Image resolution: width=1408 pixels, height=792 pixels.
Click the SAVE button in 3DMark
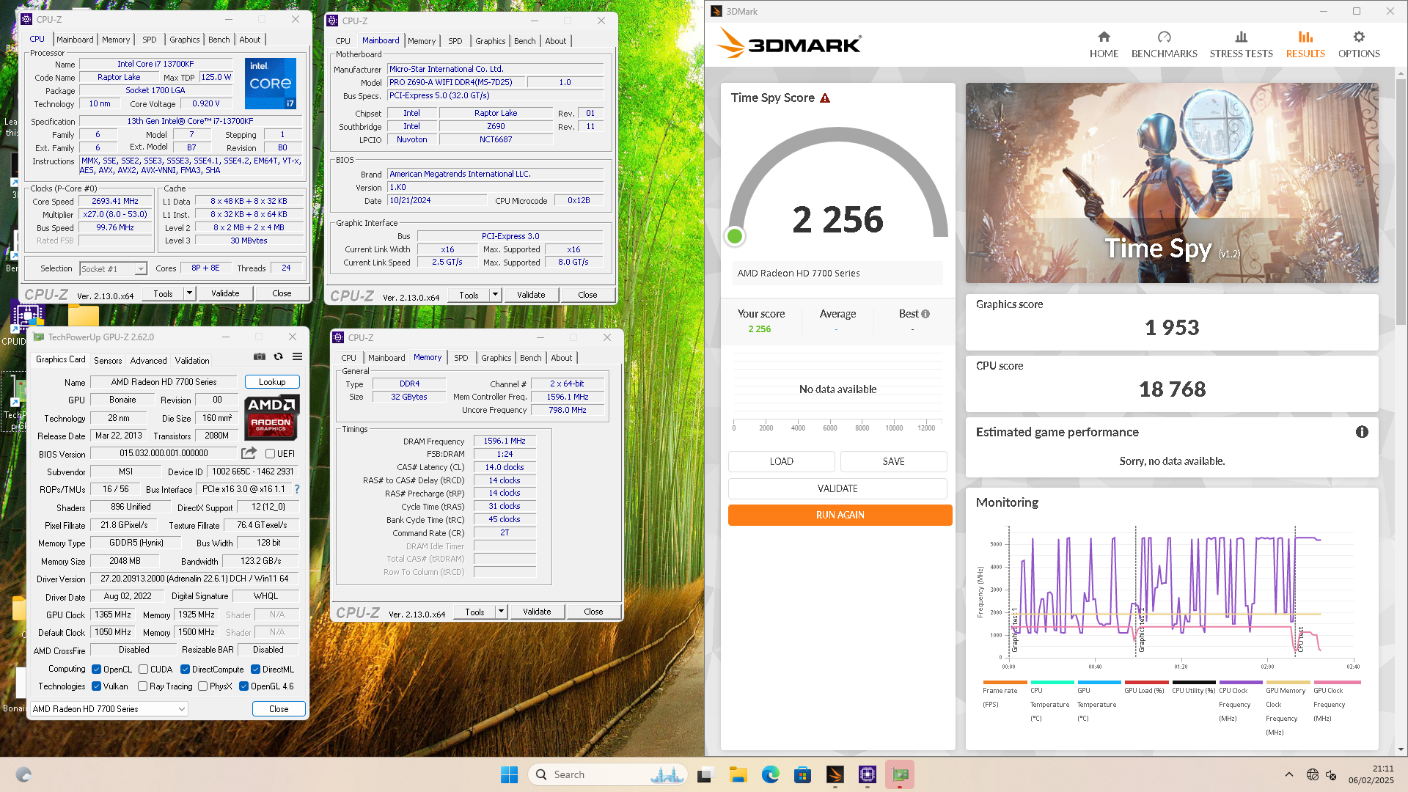[x=893, y=461]
